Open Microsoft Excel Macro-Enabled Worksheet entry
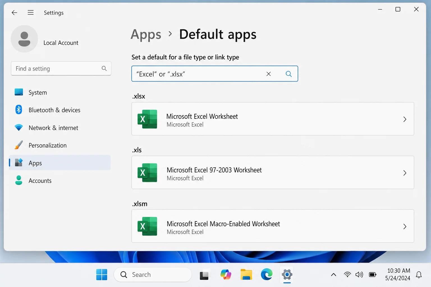The height and width of the screenshot is (287, 431). point(273,226)
